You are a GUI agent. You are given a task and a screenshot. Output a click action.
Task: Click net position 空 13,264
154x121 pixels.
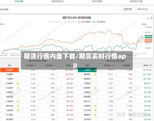pos(147,74)
